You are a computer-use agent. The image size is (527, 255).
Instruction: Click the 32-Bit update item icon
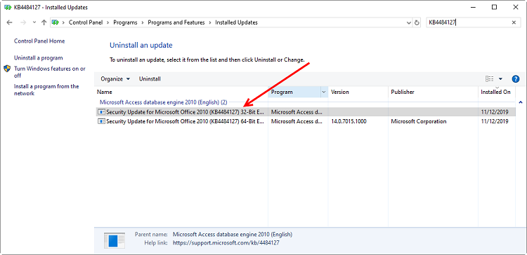tap(100, 112)
